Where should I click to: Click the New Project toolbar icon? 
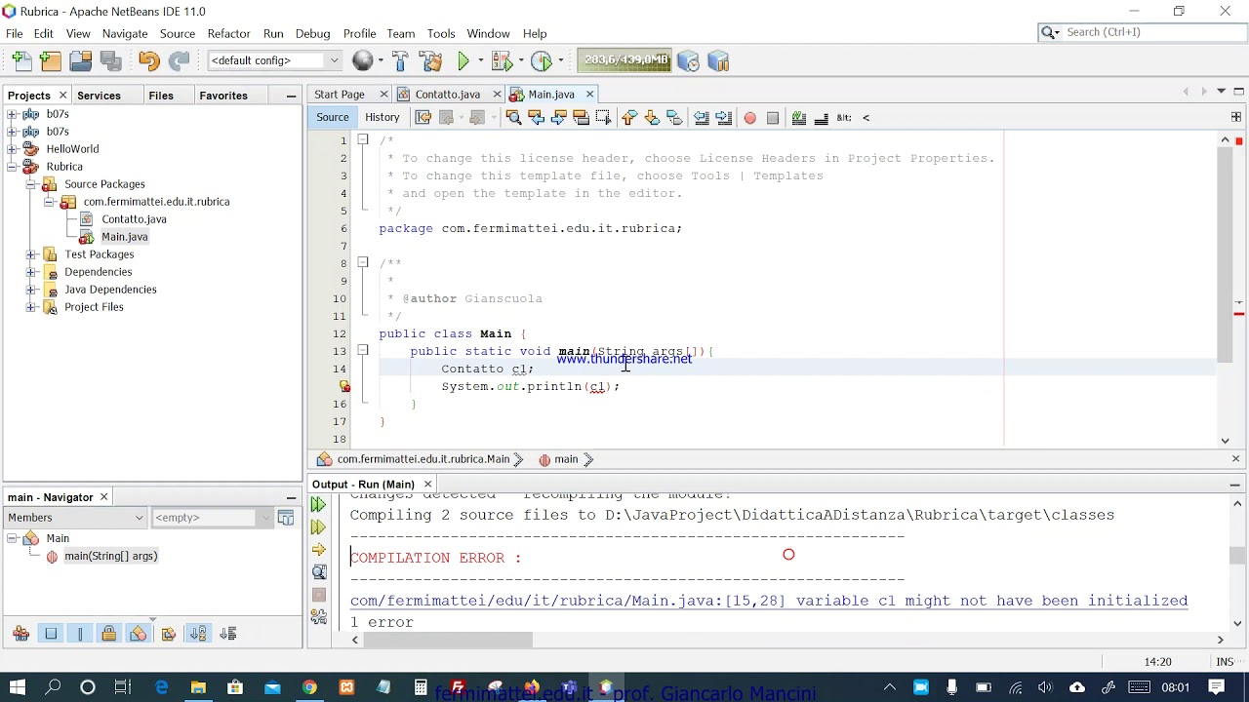[51, 60]
